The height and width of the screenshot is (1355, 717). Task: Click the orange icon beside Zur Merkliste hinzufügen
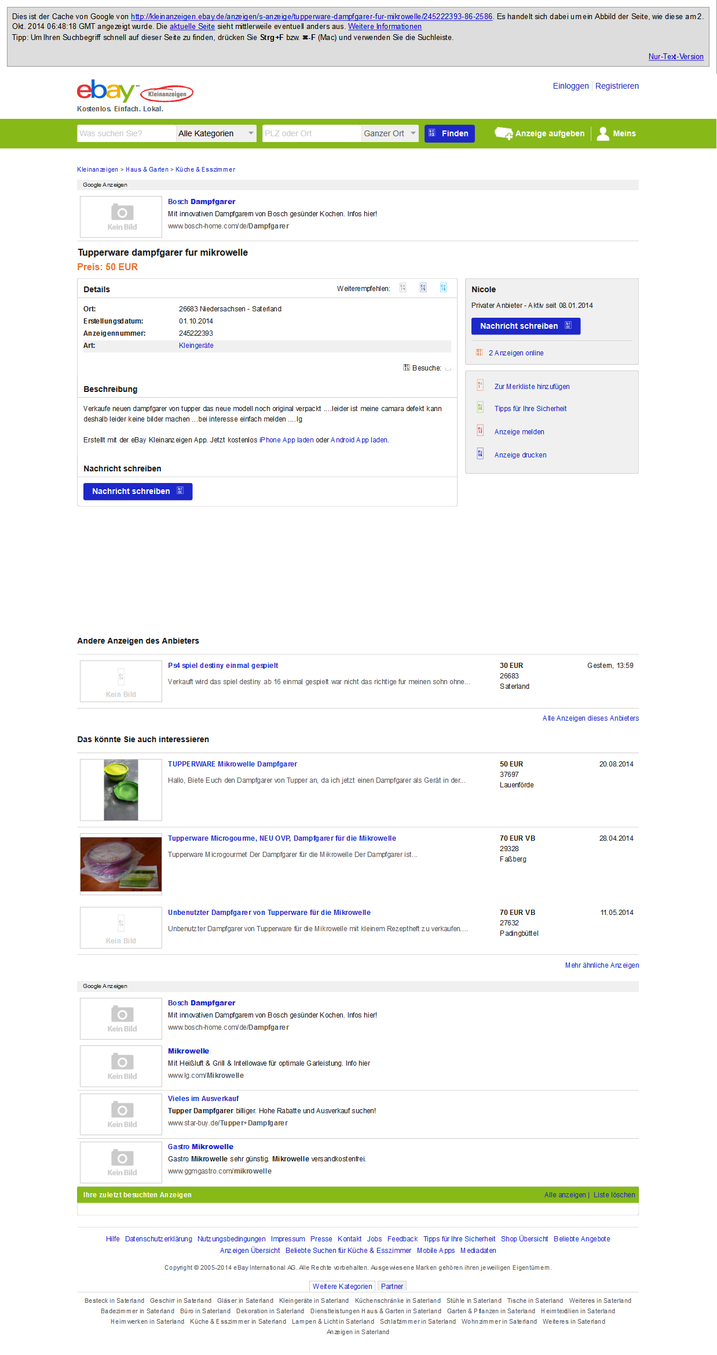click(480, 385)
